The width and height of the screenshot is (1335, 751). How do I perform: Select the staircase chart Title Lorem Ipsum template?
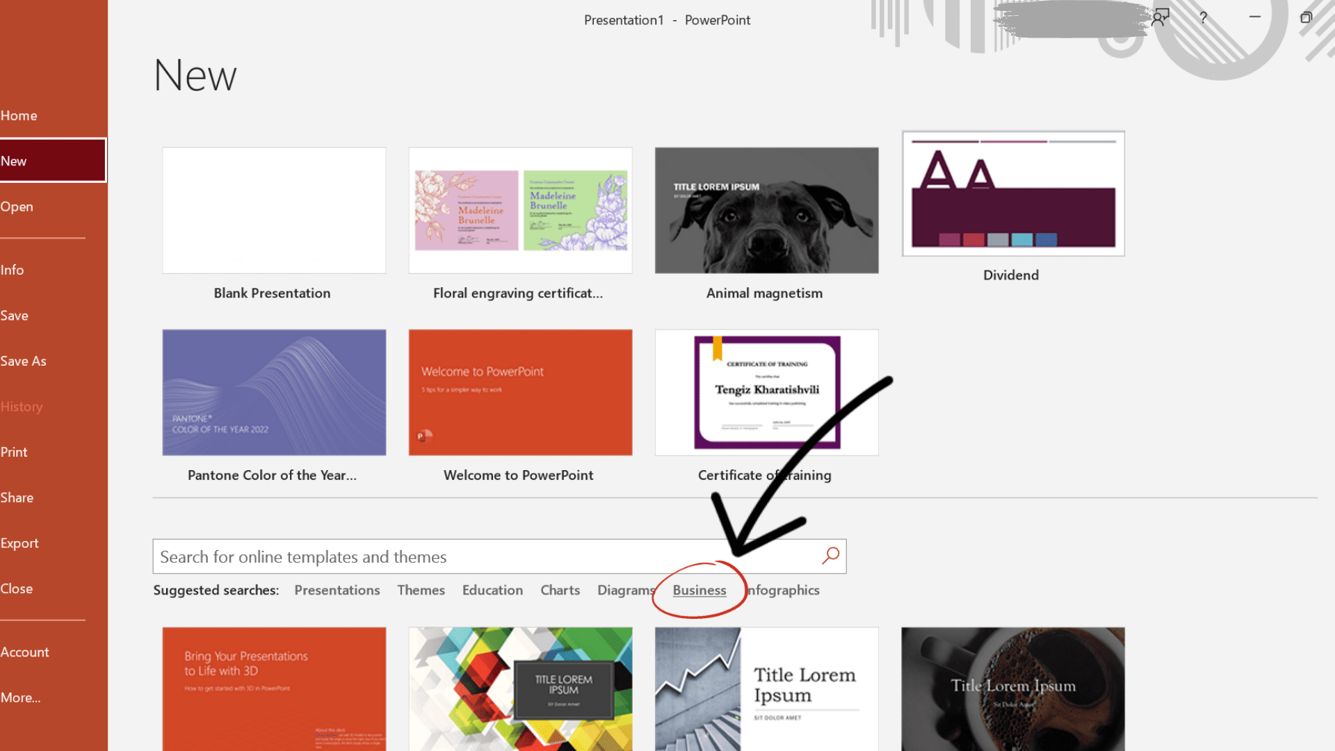tap(766, 688)
